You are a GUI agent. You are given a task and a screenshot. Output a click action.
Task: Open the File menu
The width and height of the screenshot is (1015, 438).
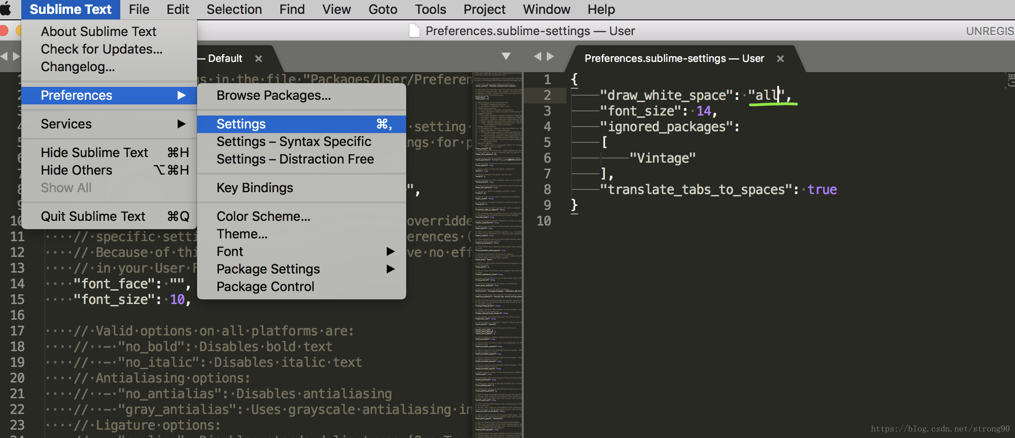coord(139,9)
